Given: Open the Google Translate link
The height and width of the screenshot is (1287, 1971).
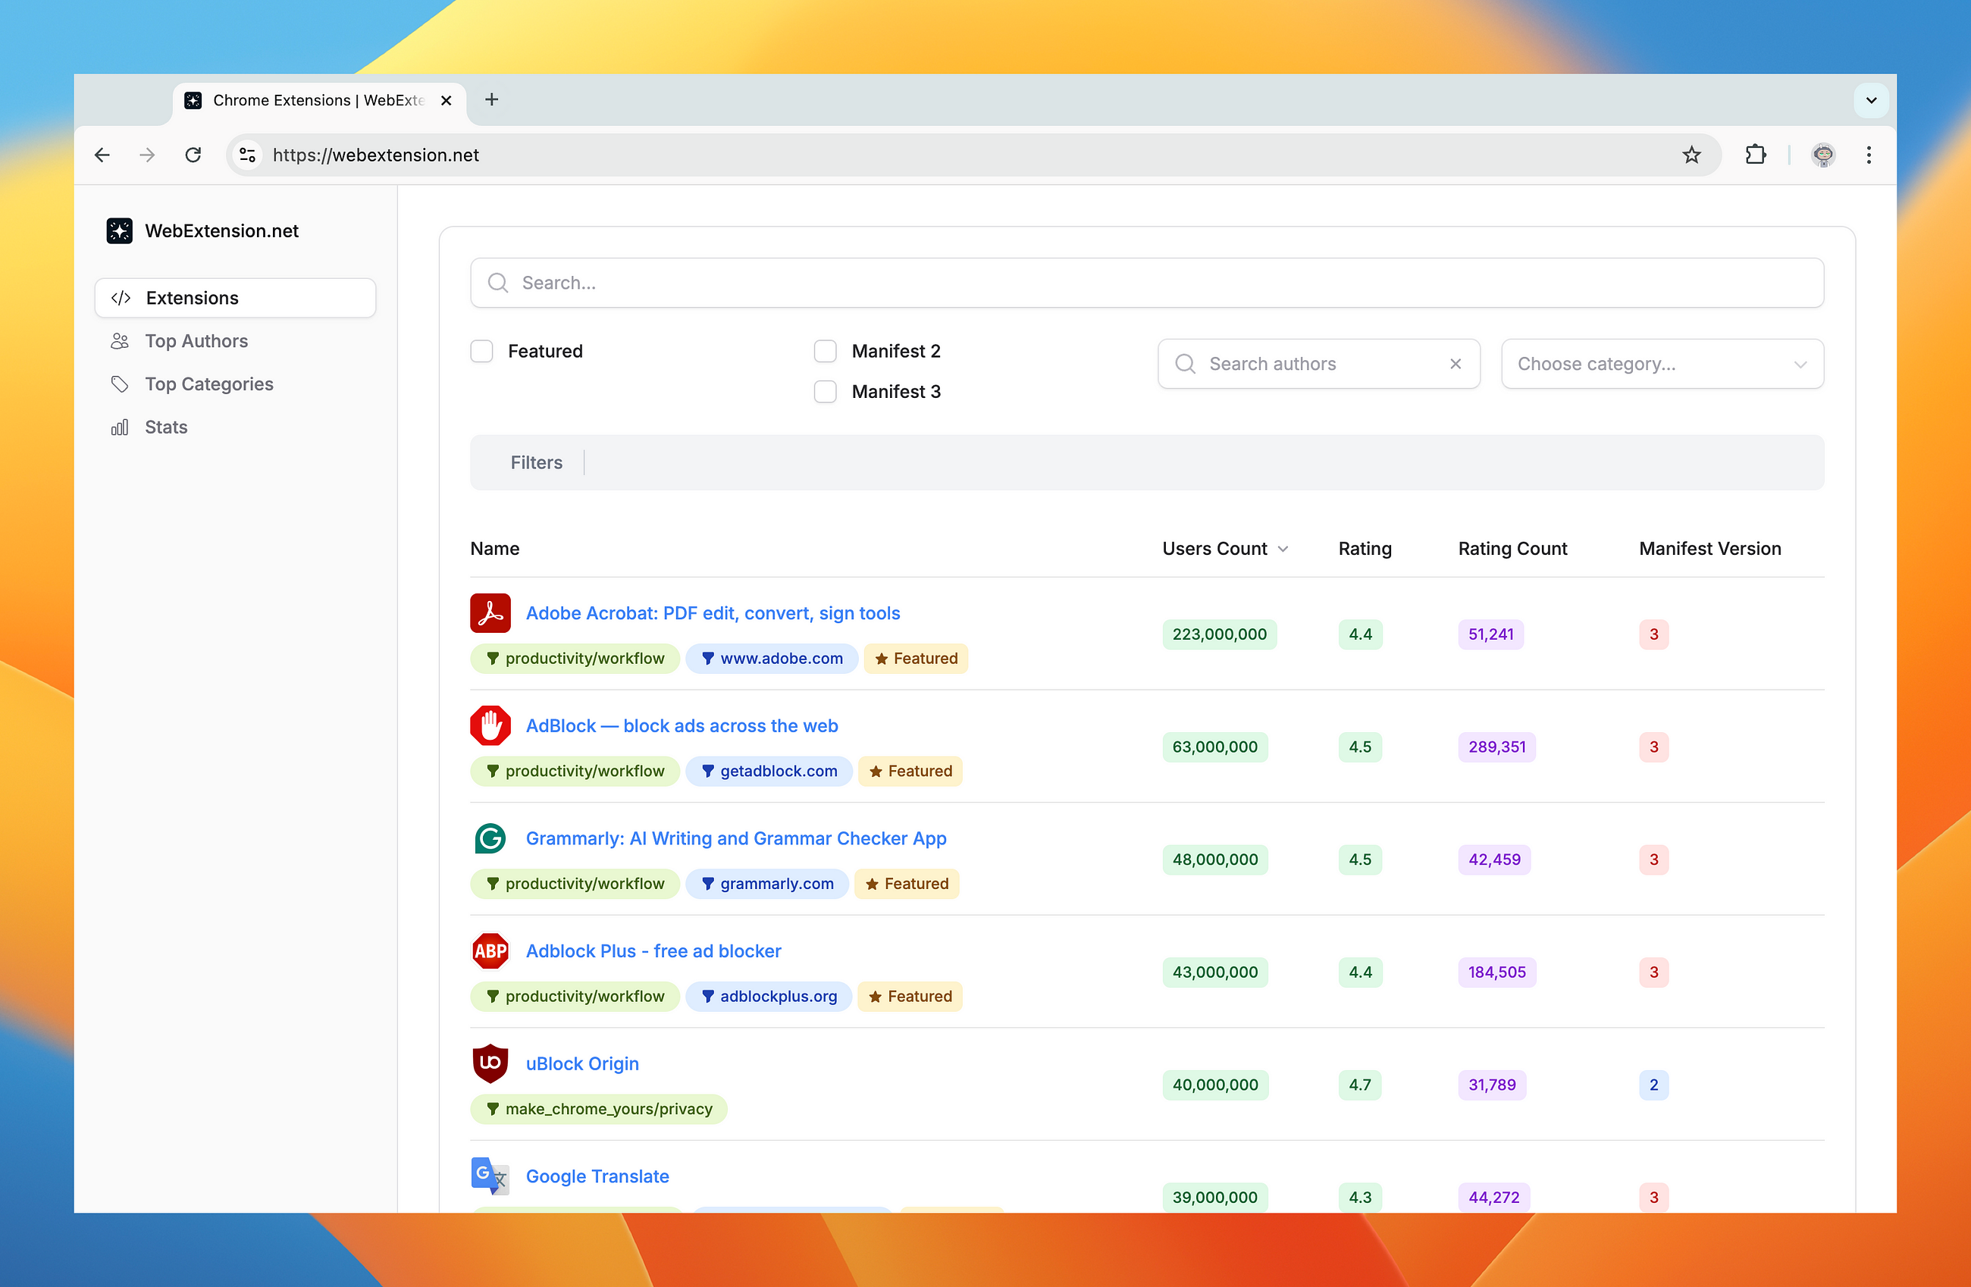Looking at the screenshot, I should (x=597, y=1176).
